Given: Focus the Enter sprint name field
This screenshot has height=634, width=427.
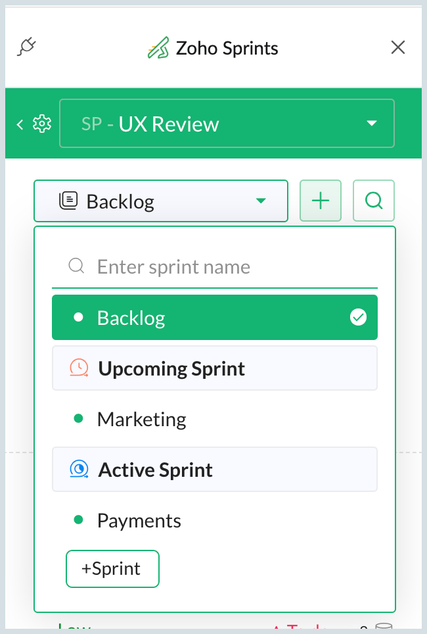Looking at the screenshot, I should [215, 267].
